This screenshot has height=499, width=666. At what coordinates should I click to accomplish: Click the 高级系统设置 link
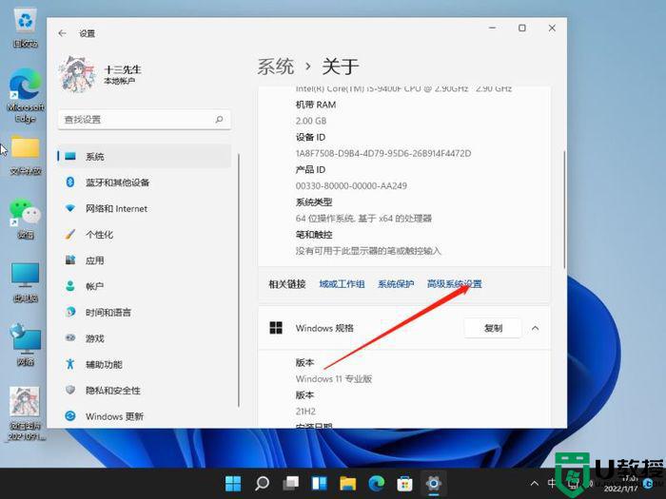pos(454,284)
